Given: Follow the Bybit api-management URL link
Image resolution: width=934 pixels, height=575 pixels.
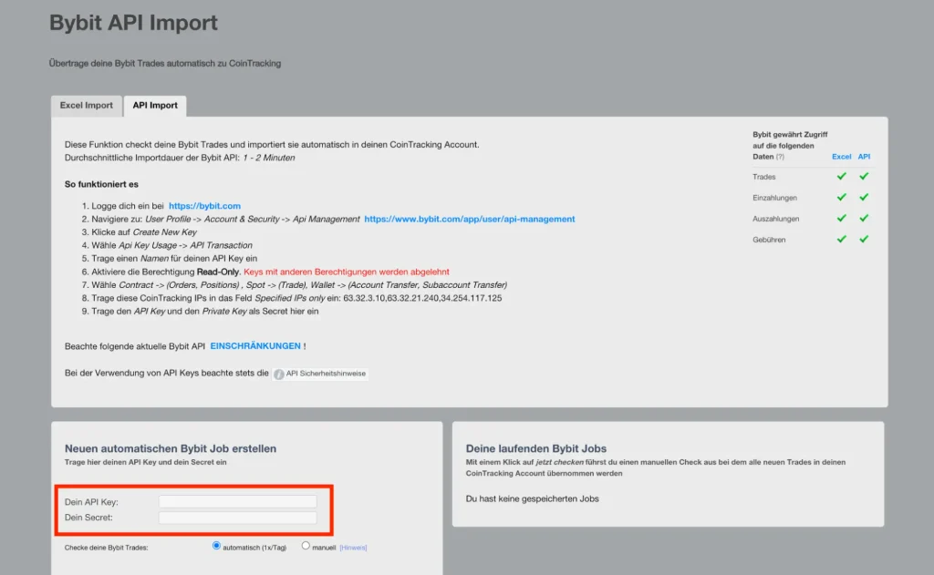Looking at the screenshot, I should pyautogui.click(x=469, y=220).
